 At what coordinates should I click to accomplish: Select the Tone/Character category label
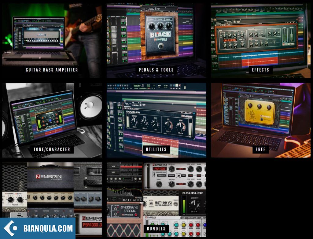[52, 149]
